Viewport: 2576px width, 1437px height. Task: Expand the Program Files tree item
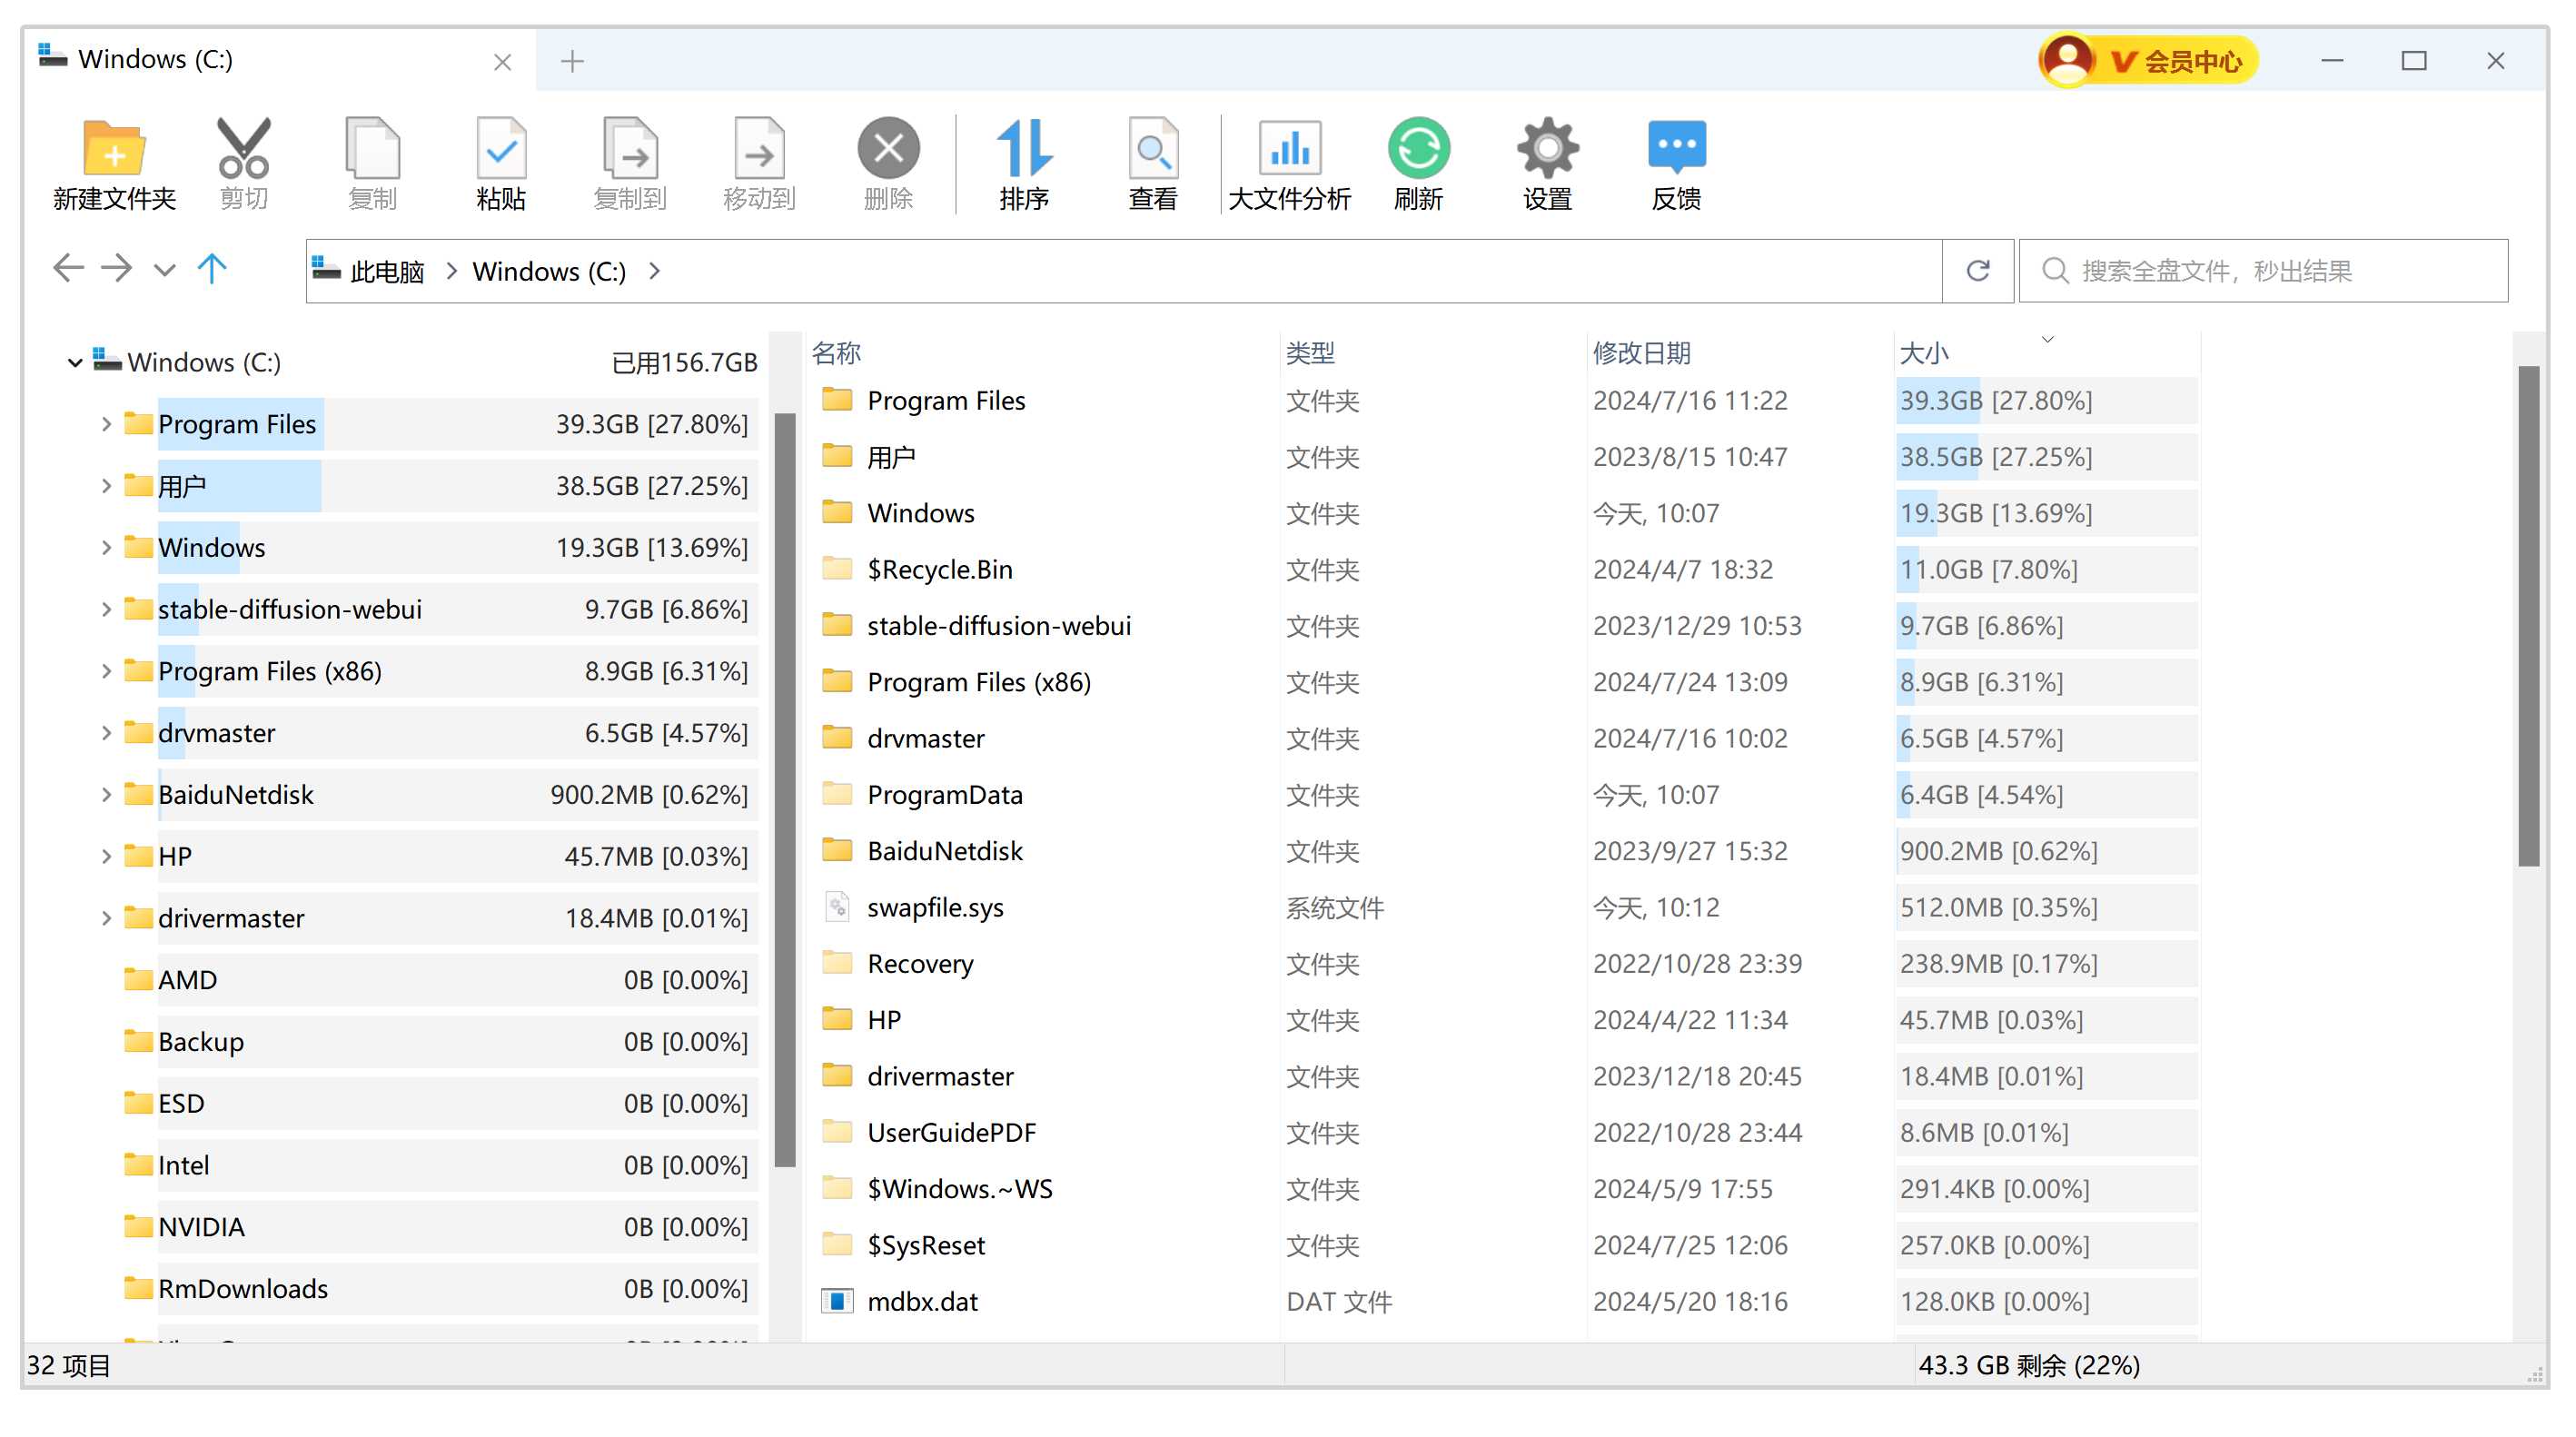click(x=103, y=423)
